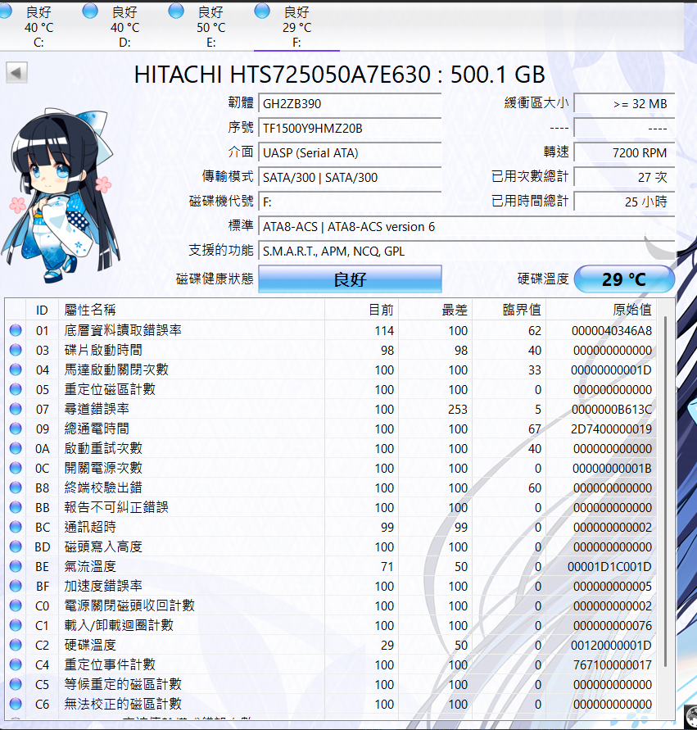Click status icon of row 0C 開關電源次數
Screen dimensions: 697x730
(16, 468)
